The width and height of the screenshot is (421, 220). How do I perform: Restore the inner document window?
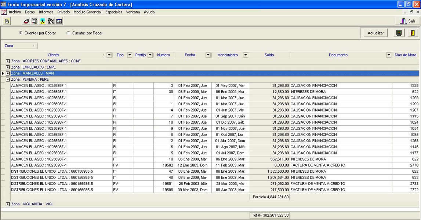tap(411, 12)
